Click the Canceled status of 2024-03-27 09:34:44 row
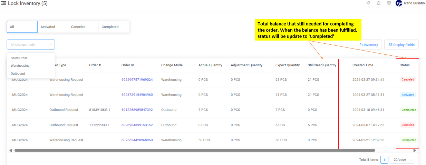The width and height of the screenshot is (426, 165). pyautogui.click(x=408, y=79)
